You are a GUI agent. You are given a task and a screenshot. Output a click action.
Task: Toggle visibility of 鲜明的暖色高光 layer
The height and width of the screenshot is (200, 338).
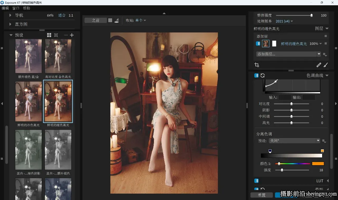point(258,44)
